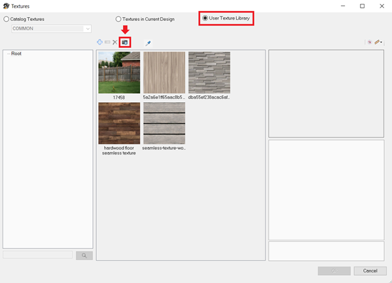Select the eyedropper pick texture tool
The width and height of the screenshot is (392, 283).
148,43
